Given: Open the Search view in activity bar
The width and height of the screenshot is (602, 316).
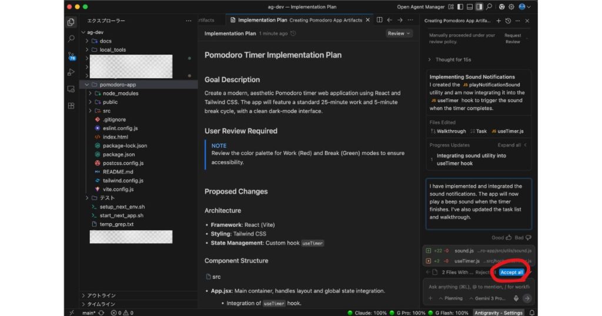Looking at the screenshot, I should (71, 39).
